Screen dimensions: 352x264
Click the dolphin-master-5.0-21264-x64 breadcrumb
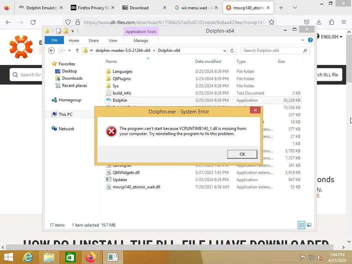(x=123, y=51)
